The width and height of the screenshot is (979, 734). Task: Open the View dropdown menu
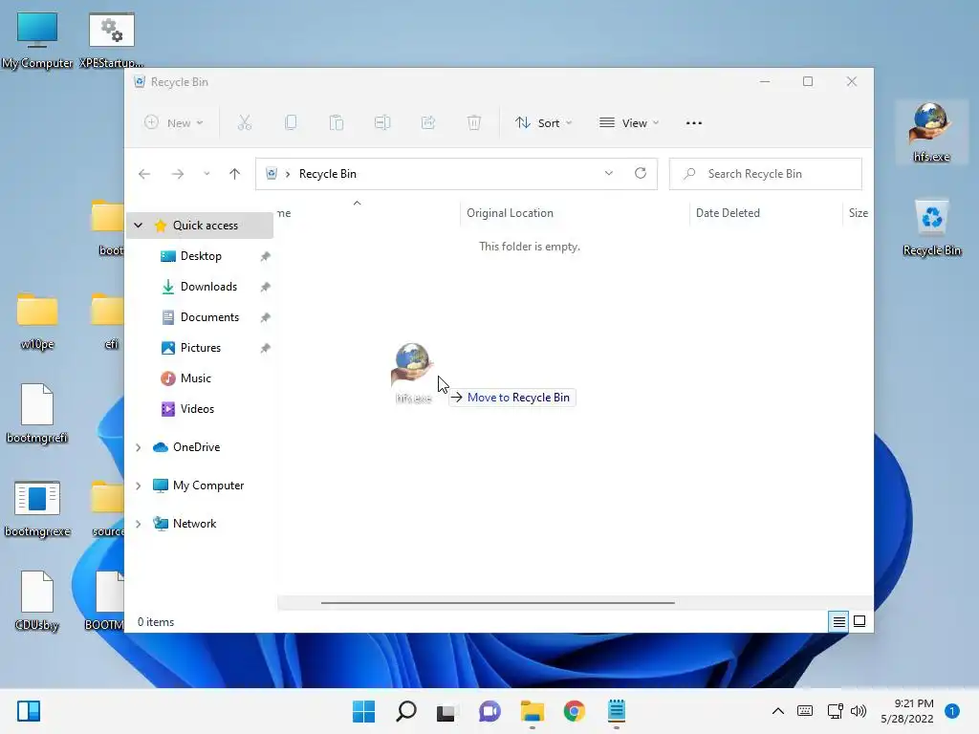pos(629,123)
